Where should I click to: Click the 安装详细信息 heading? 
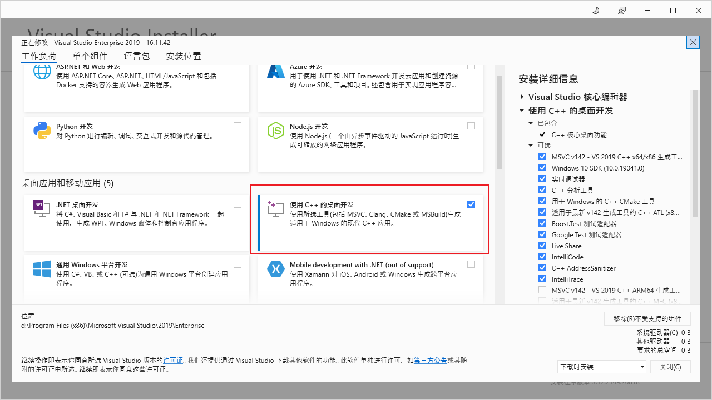coord(548,79)
